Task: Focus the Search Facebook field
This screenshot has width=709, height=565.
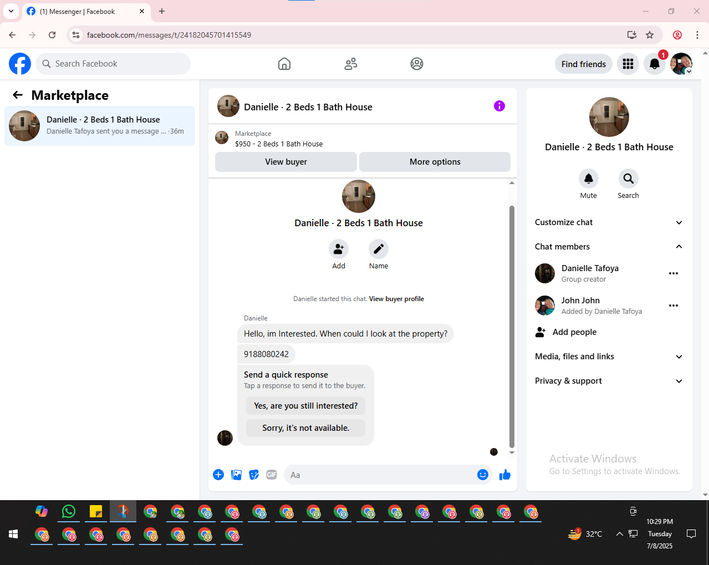Action: click(113, 64)
